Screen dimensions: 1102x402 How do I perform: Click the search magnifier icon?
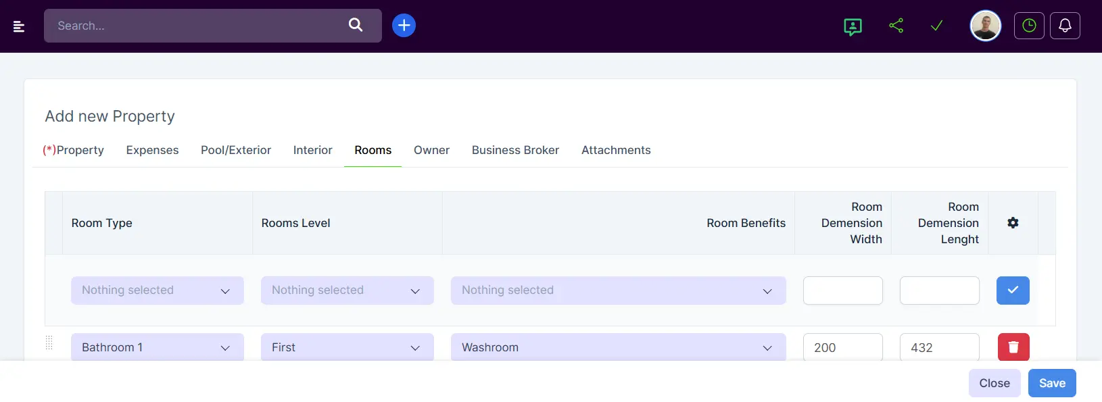coord(355,25)
